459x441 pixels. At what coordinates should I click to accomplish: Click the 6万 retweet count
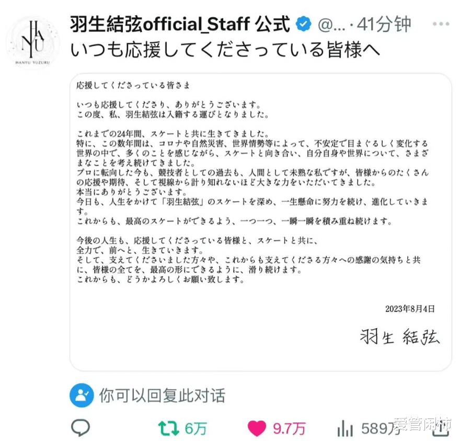tap(196, 428)
